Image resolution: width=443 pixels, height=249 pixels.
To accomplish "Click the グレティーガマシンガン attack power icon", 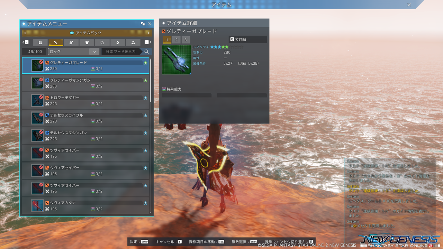I will click(47, 86).
